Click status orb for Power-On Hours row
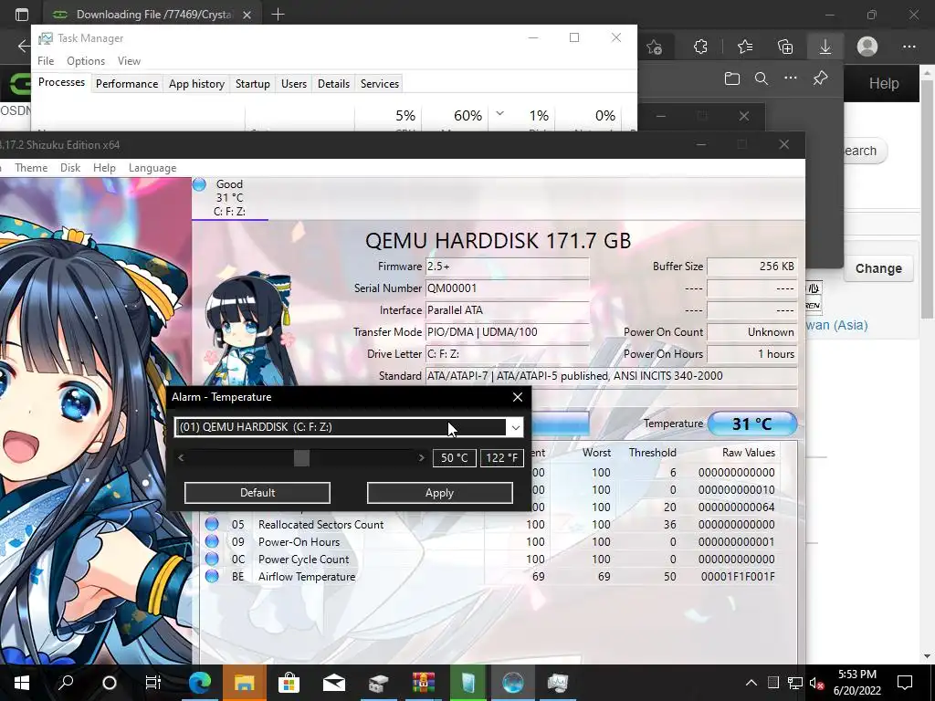Image resolution: width=935 pixels, height=701 pixels. click(212, 541)
